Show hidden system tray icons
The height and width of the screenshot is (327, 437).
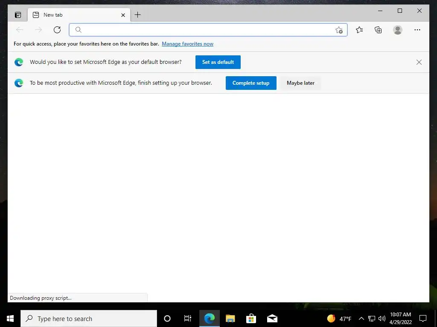pyautogui.click(x=361, y=318)
